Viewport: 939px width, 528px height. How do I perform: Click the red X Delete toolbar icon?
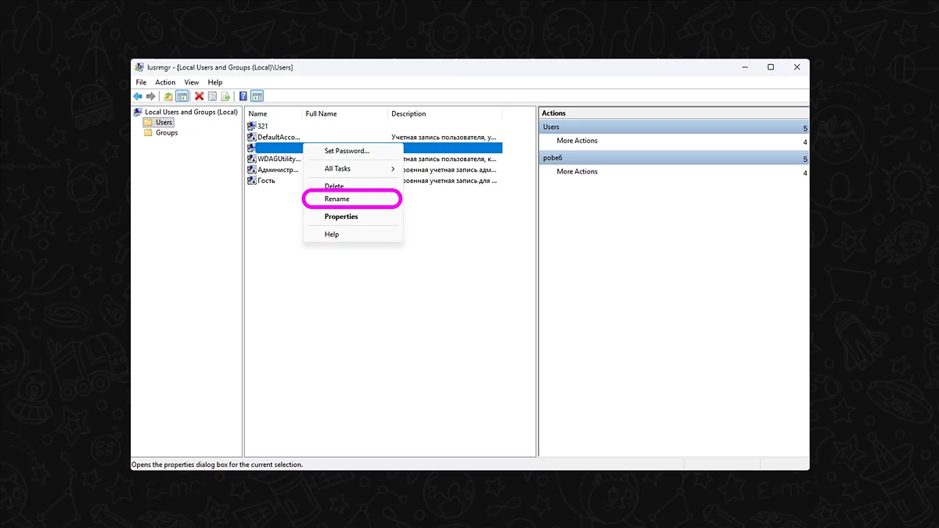pyautogui.click(x=200, y=96)
